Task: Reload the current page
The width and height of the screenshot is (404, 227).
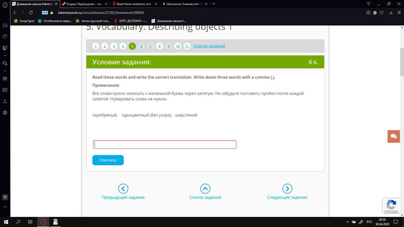Action: click(31, 13)
